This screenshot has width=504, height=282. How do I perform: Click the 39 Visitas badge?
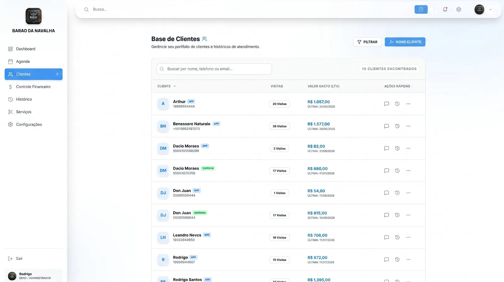280,126
